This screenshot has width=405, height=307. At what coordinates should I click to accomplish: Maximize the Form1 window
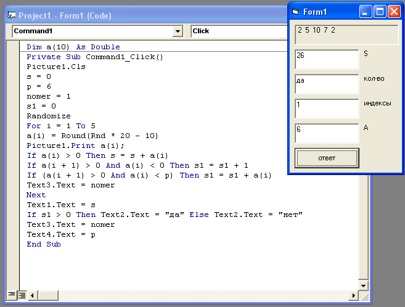point(380,12)
